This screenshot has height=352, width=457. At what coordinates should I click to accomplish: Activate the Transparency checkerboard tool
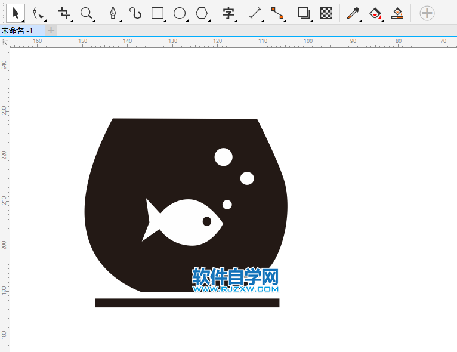(x=326, y=13)
